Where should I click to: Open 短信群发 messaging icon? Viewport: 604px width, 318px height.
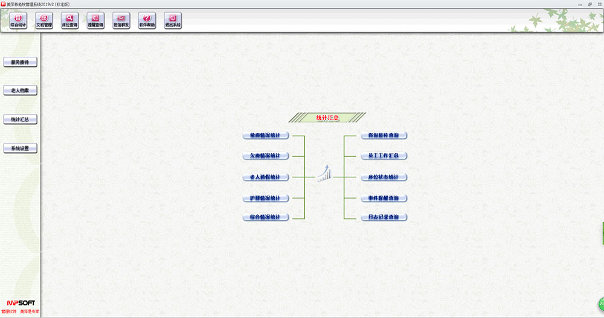point(121,21)
